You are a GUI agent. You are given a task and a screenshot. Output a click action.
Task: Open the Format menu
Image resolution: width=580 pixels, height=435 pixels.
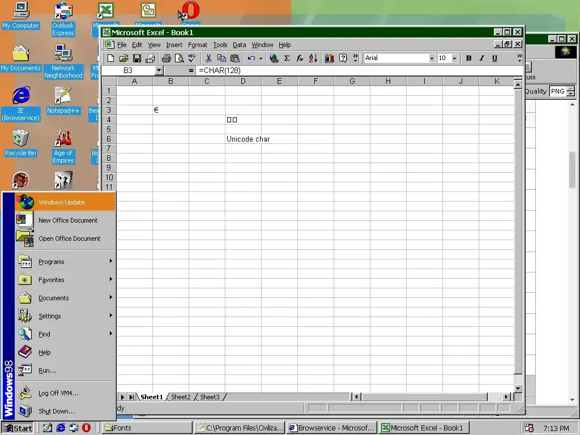[198, 45]
